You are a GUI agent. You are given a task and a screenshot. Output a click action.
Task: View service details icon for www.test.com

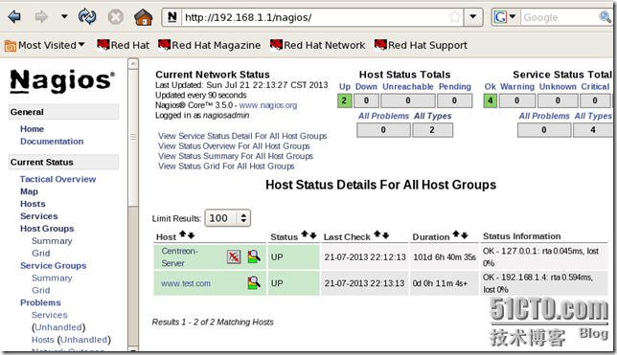coord(254,283)
